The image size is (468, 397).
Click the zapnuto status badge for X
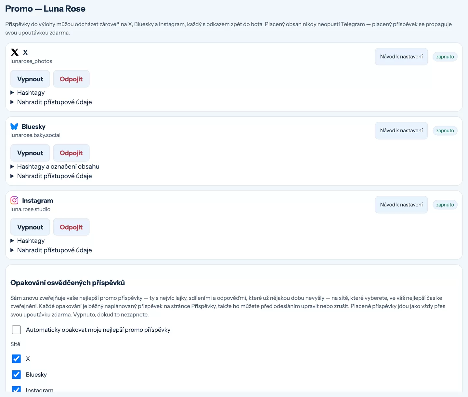click(x=445, y=57)
